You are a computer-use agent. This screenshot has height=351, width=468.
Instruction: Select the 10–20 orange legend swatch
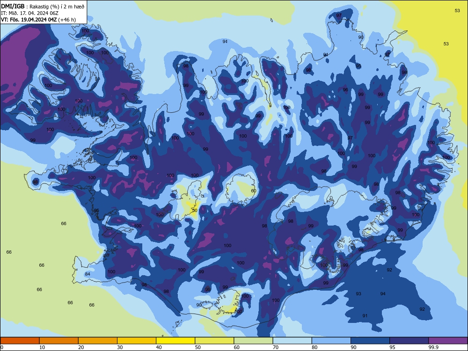point(59,341)
